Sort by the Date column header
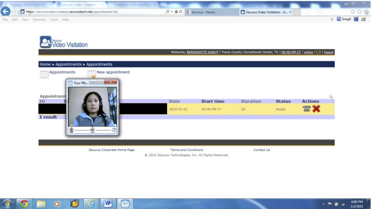The image size is (371, 209). pyautogui.click(x=174, y=101)
